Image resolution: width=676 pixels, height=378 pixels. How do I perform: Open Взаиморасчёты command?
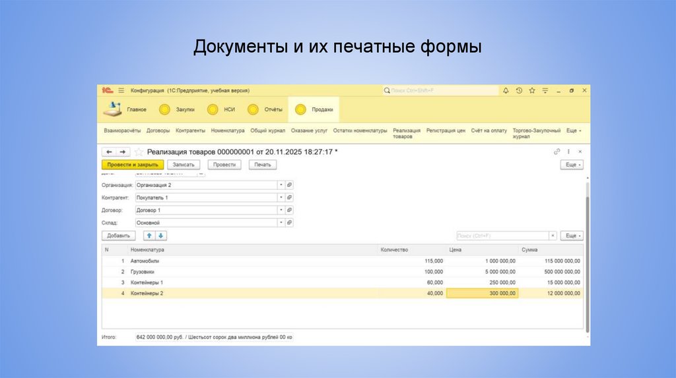(122, 130)
